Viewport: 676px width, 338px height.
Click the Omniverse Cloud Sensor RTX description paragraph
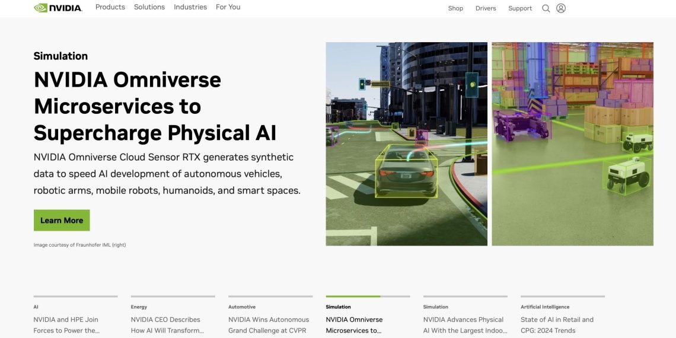167,174
